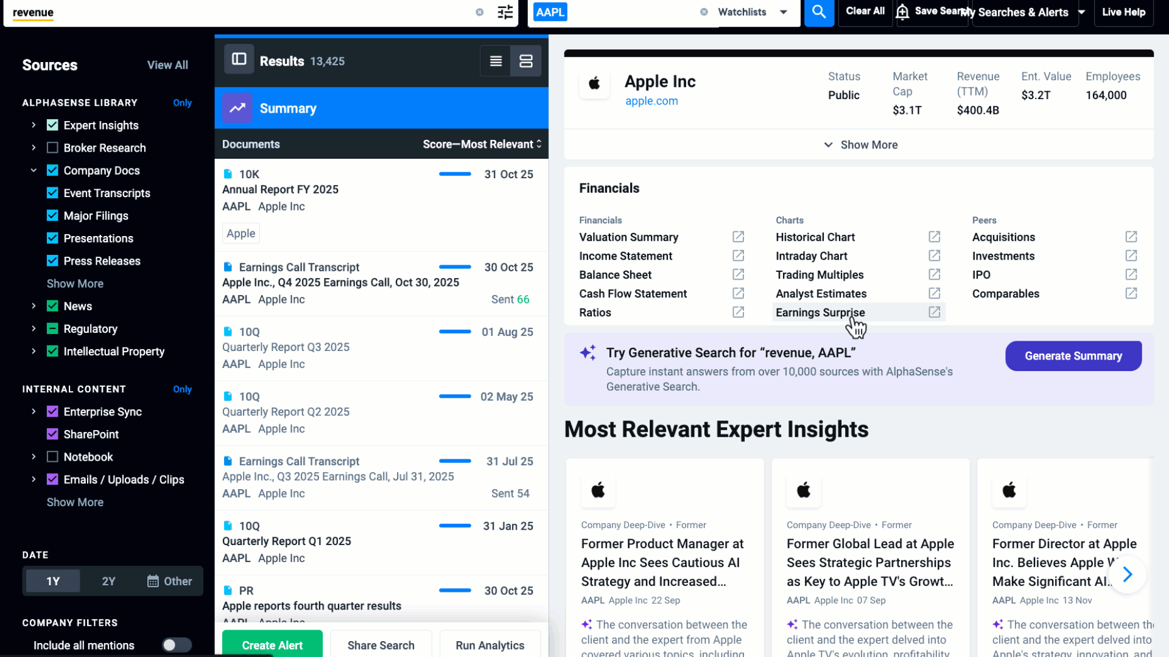
Task: Click the Generate Summary button
Action: coord(1073,356)
